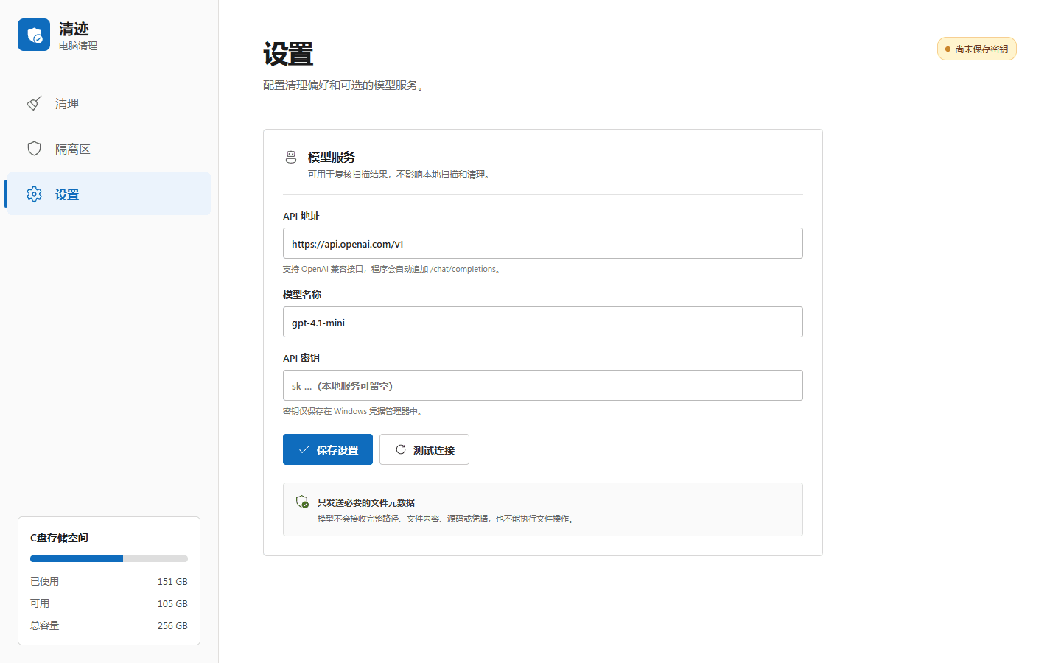Click the 模型名称 field label
The image size is (1061, 663).
pyautogui.click(x=302, y=295)
